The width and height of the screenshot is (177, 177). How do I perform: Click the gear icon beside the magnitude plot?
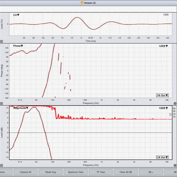tap(175, 165)
